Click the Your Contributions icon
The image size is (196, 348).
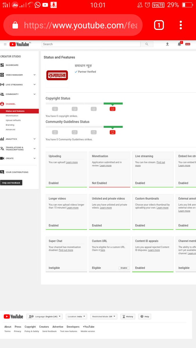click(x=2, y=172)
